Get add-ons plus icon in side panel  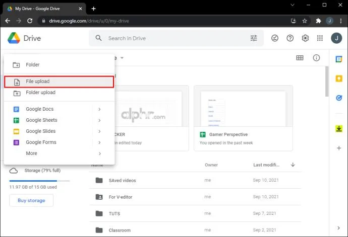pyautogui.click(x=339, y=148)
